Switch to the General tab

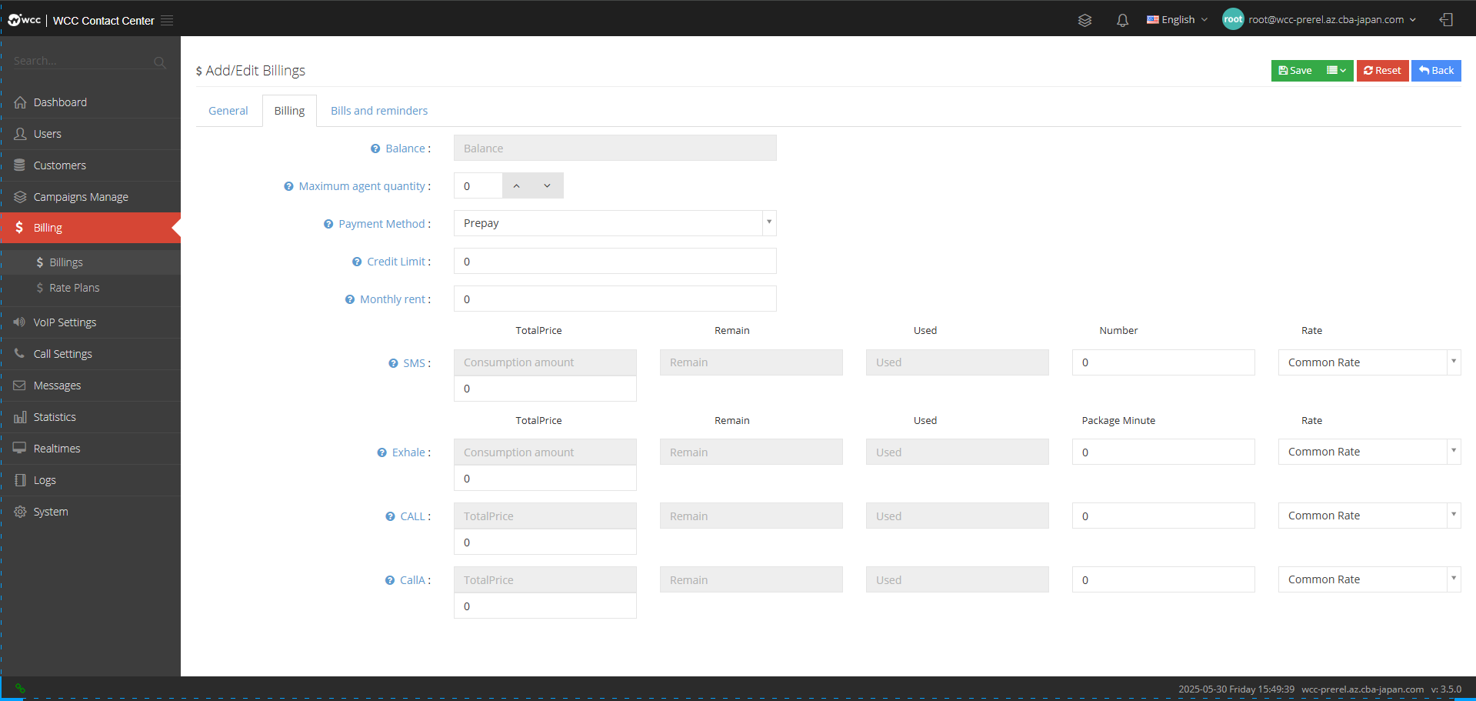pyautogui.click(x=228, y=111)
